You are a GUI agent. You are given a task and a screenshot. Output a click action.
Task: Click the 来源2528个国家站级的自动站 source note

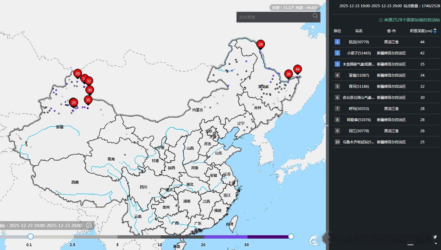tap(412, 20)
